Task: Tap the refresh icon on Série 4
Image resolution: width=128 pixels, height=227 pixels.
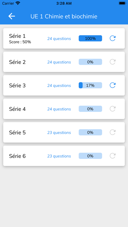Action: pyautogui.click(x=112, y=109)
